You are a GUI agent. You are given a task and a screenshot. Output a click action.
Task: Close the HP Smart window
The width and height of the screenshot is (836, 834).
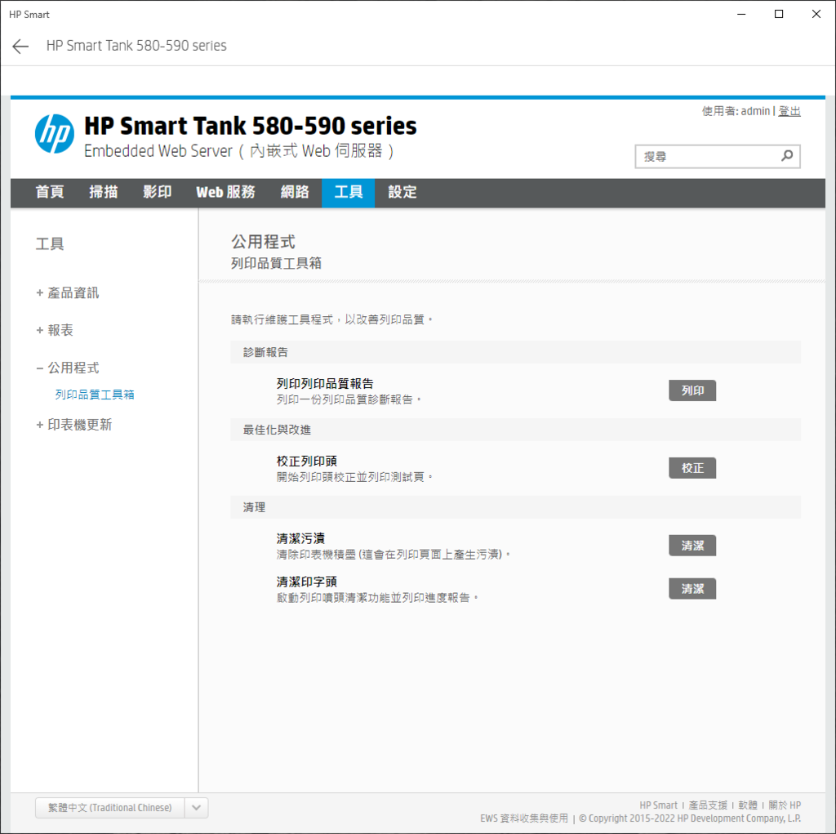[816, 15]
